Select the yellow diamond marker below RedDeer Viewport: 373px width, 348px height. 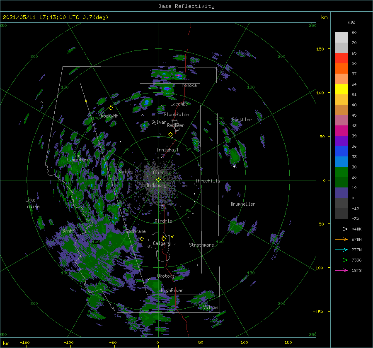point(171,134)
